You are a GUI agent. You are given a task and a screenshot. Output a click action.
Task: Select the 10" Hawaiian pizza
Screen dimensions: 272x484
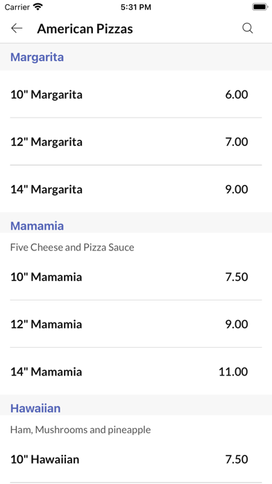(x=136, y=459)
